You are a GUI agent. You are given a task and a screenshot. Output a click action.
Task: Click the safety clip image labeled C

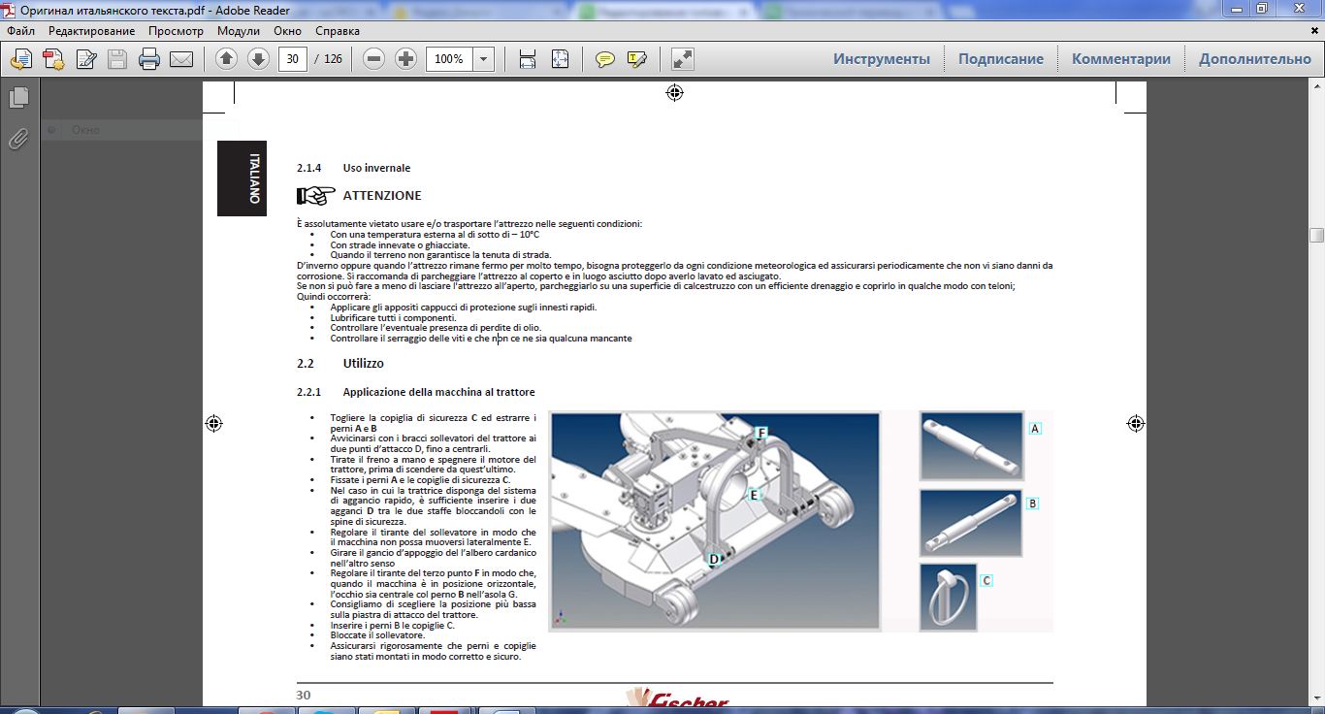pos(948,597)
